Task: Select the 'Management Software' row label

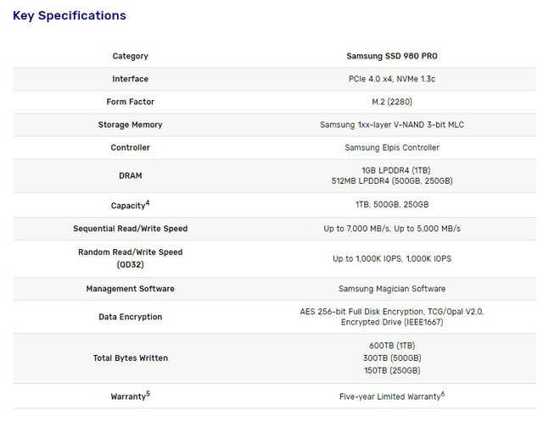Action: click(x=131, y=288)
